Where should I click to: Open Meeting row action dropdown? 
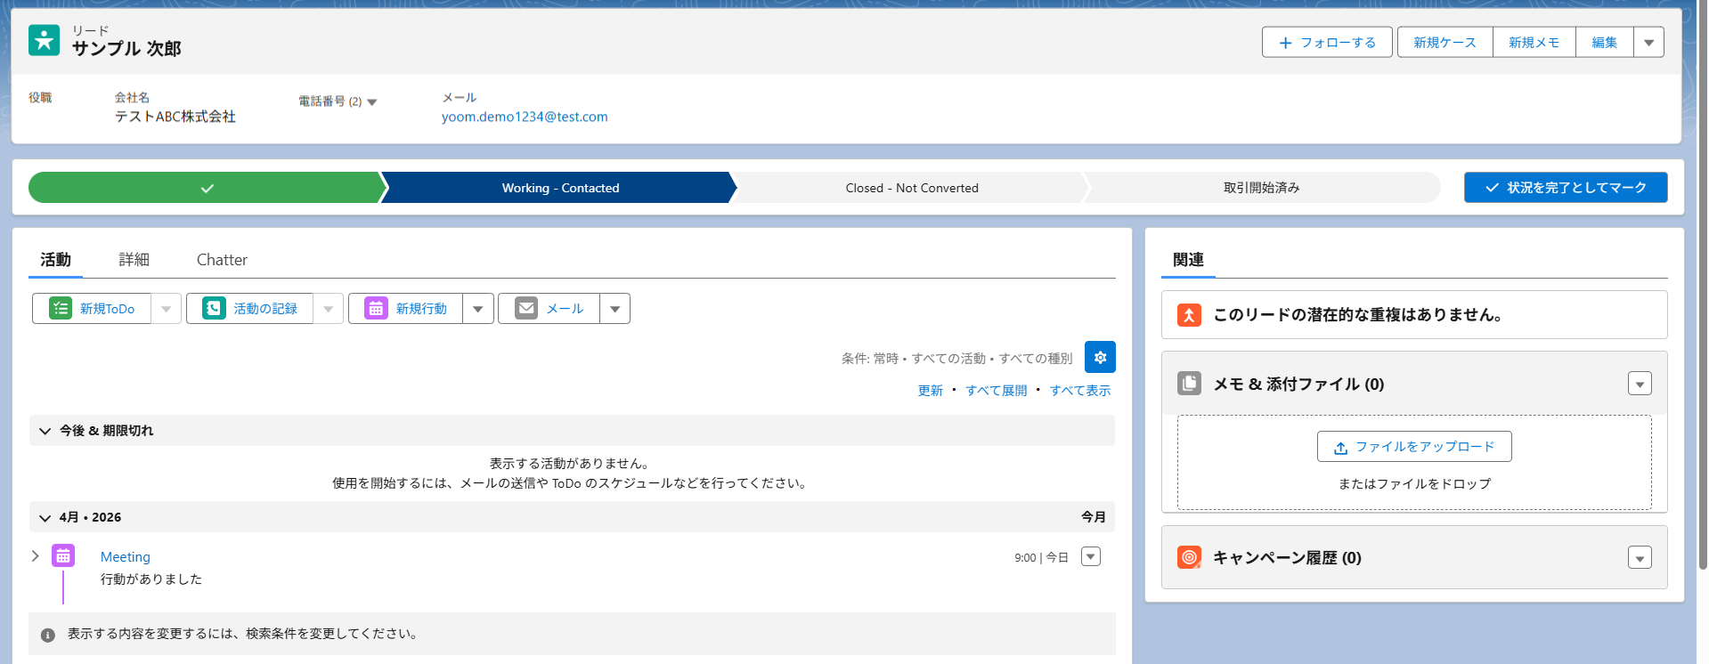pyautogui.click(x=1091, y=556)
